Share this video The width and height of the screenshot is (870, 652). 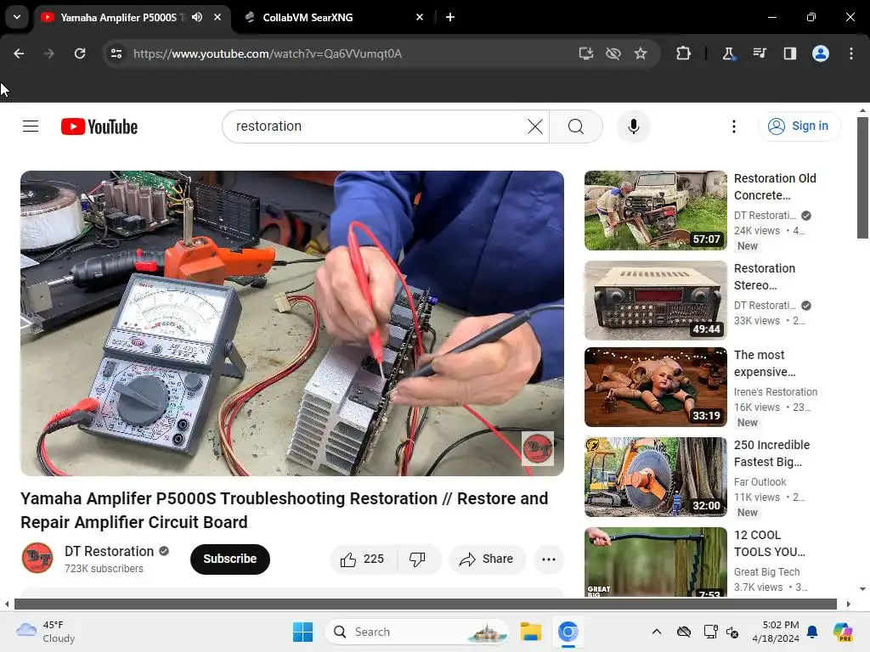click(x=487, y=559)
